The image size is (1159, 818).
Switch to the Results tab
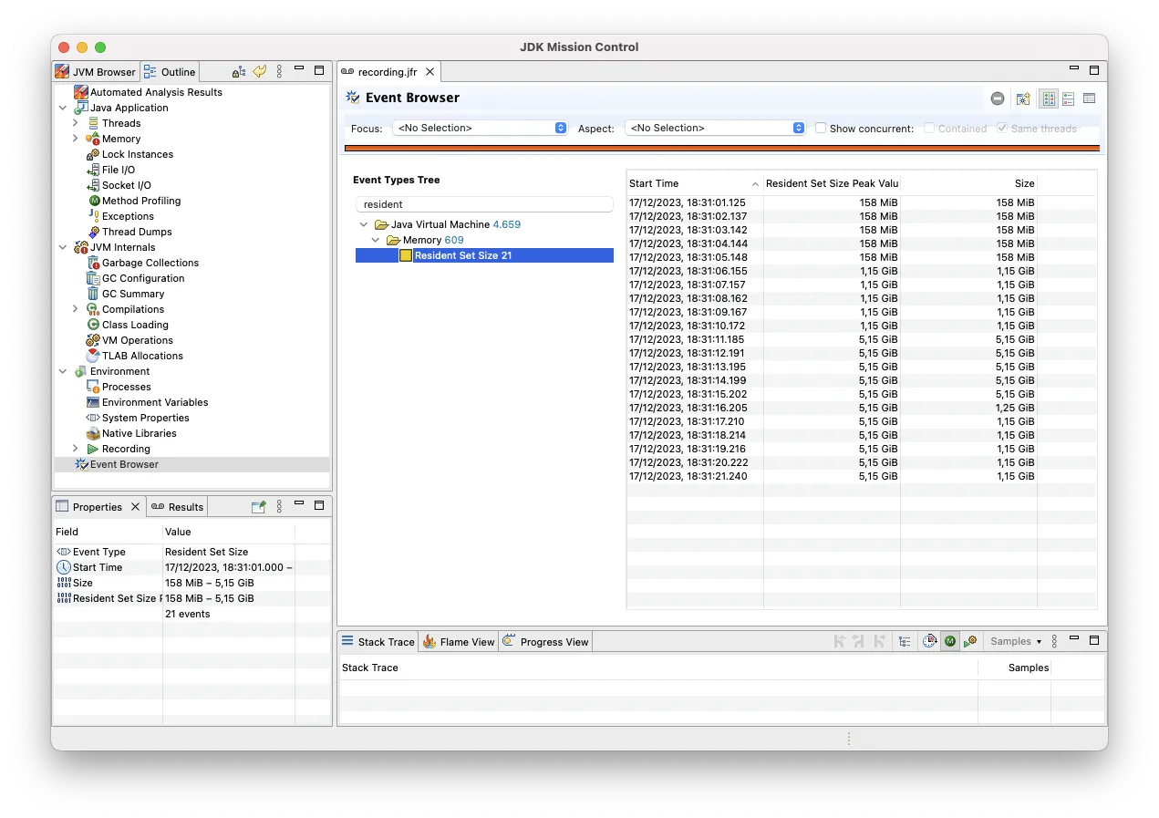tap(178, 507)
